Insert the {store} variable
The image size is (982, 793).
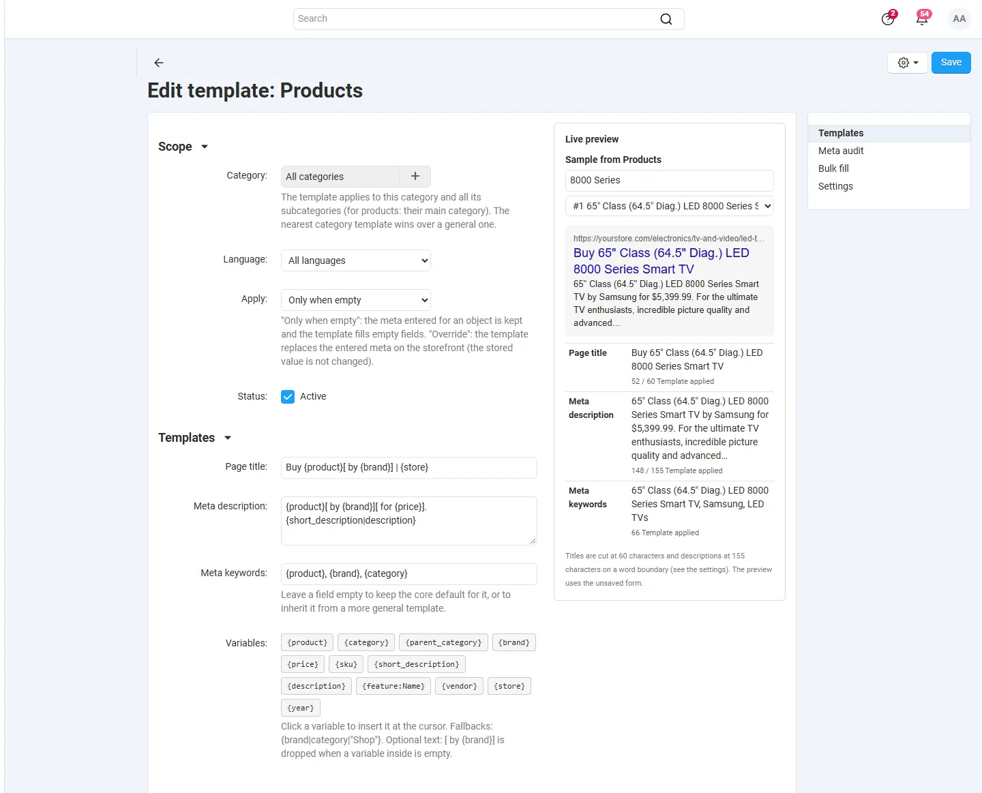click(x=509, y=686)
